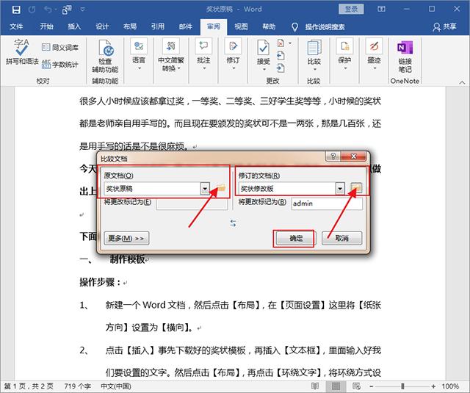Click 取消 to cancel dialog

pos(341,238)
